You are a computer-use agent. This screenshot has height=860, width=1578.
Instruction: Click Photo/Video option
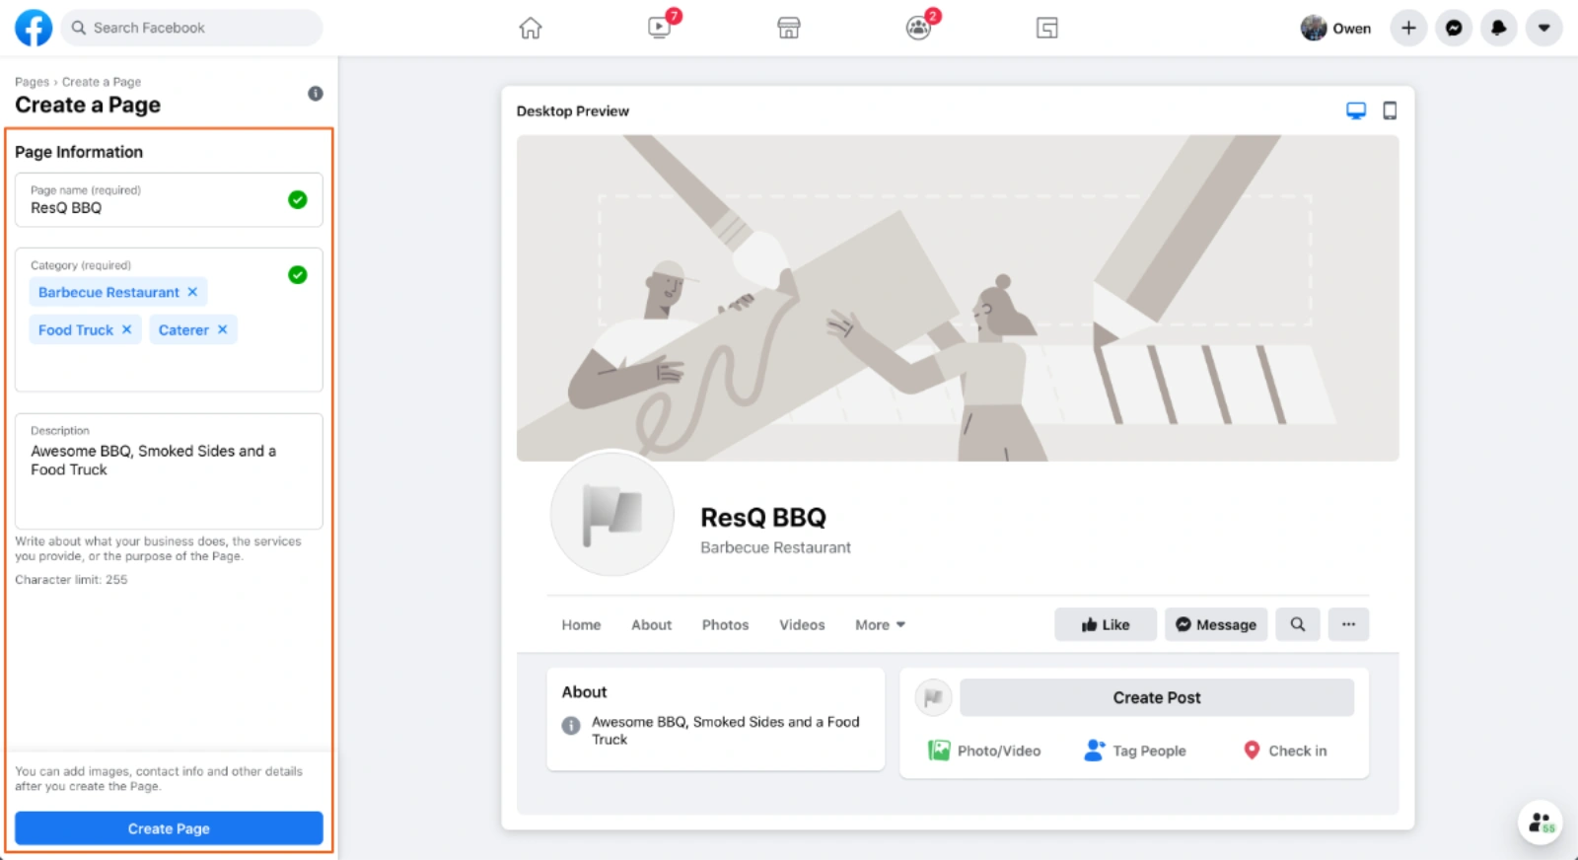pyautogui.click(x=984, y=751)
